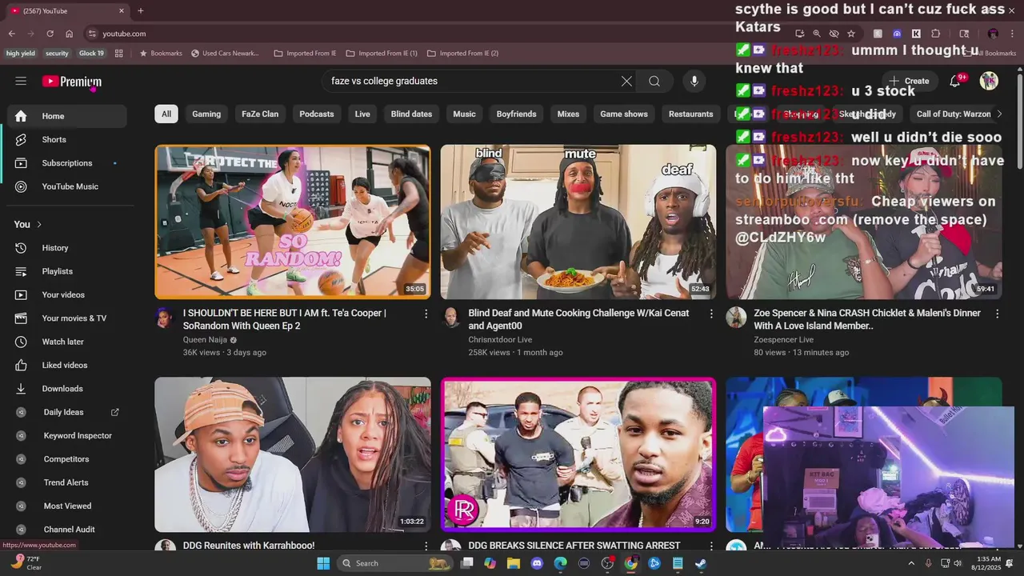Open the Windows Start menu
Screen dimensions: 1024x576
[x=323, y=563]
